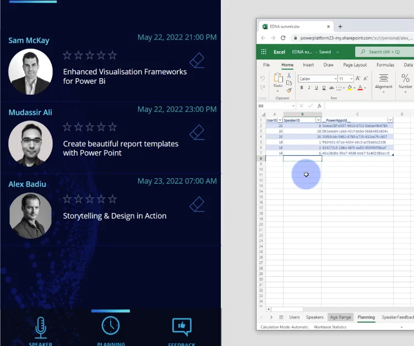Screen dimensions: 414x346
Task: Open the all sheets list icon
Action: coord(281,317)
